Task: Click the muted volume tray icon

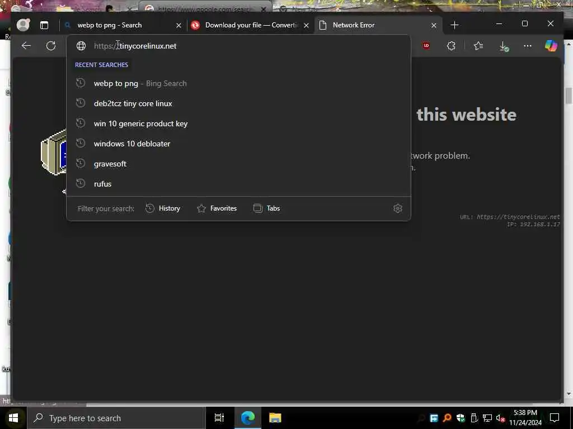Action: click(500, 418)
